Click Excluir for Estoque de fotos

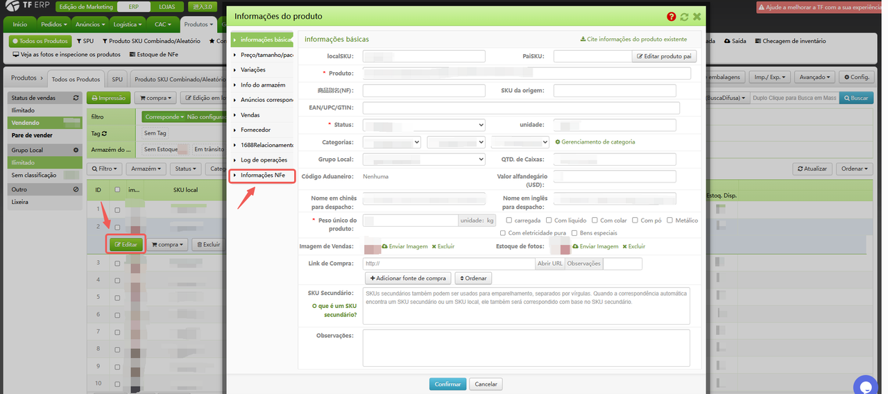[634, 246]
